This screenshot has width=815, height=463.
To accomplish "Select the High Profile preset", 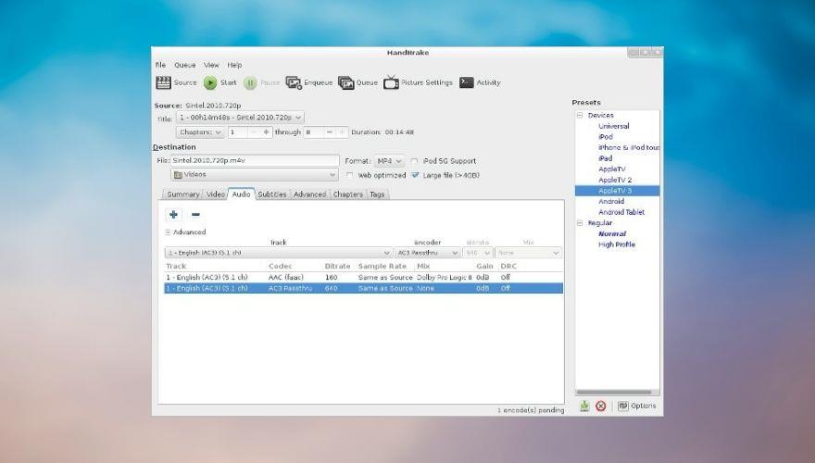I will click(x=617, y=244).
